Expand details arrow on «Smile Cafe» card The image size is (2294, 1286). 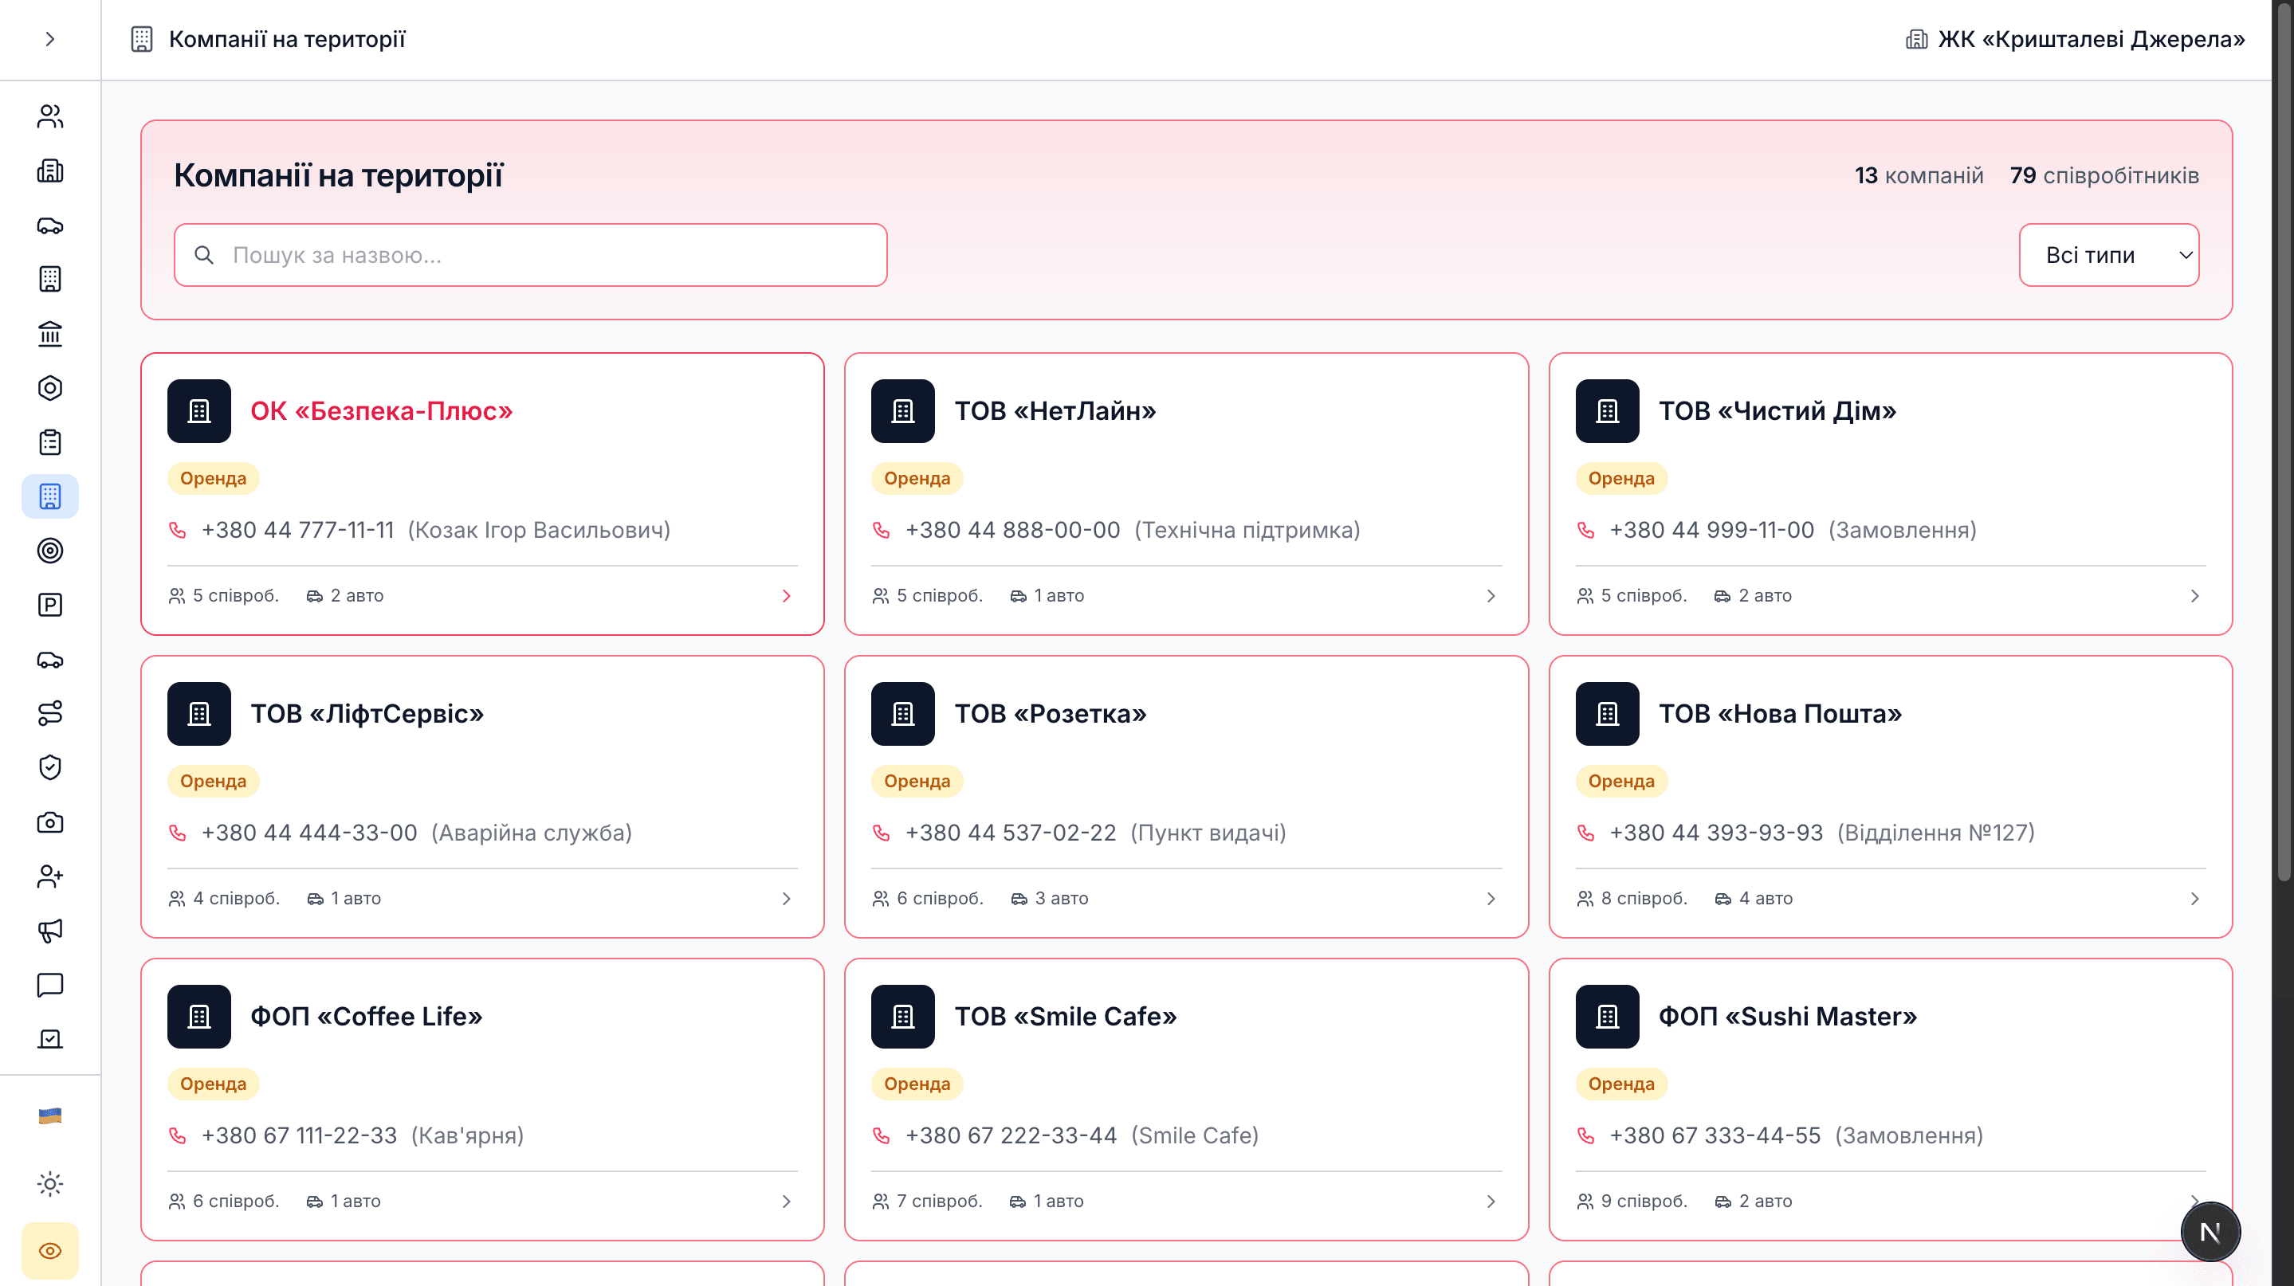click(x=1491, y=1202)
